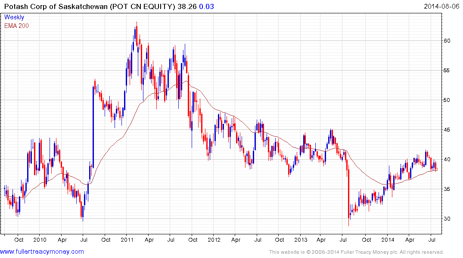463x258 pixels.
Task: Click the y-axis label 60
Action: click(x=447, y=41)
